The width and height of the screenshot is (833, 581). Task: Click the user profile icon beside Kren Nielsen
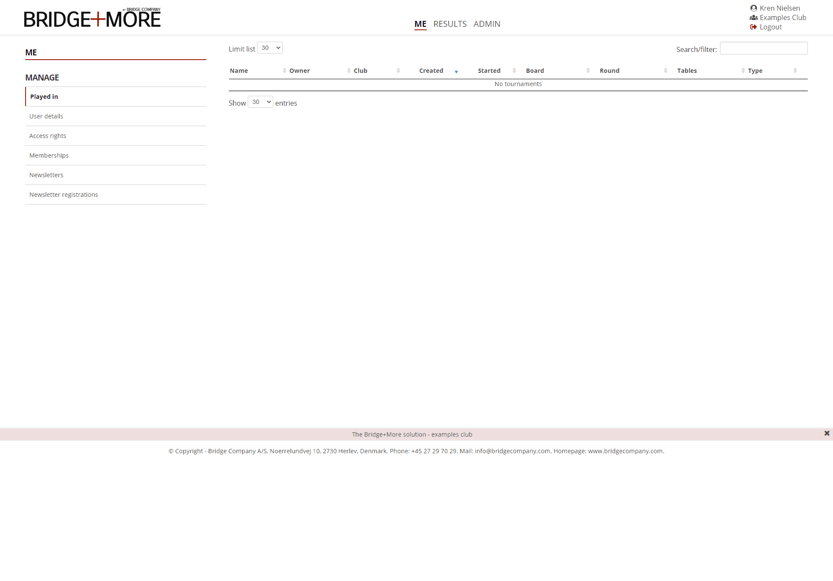pos(753,8)
